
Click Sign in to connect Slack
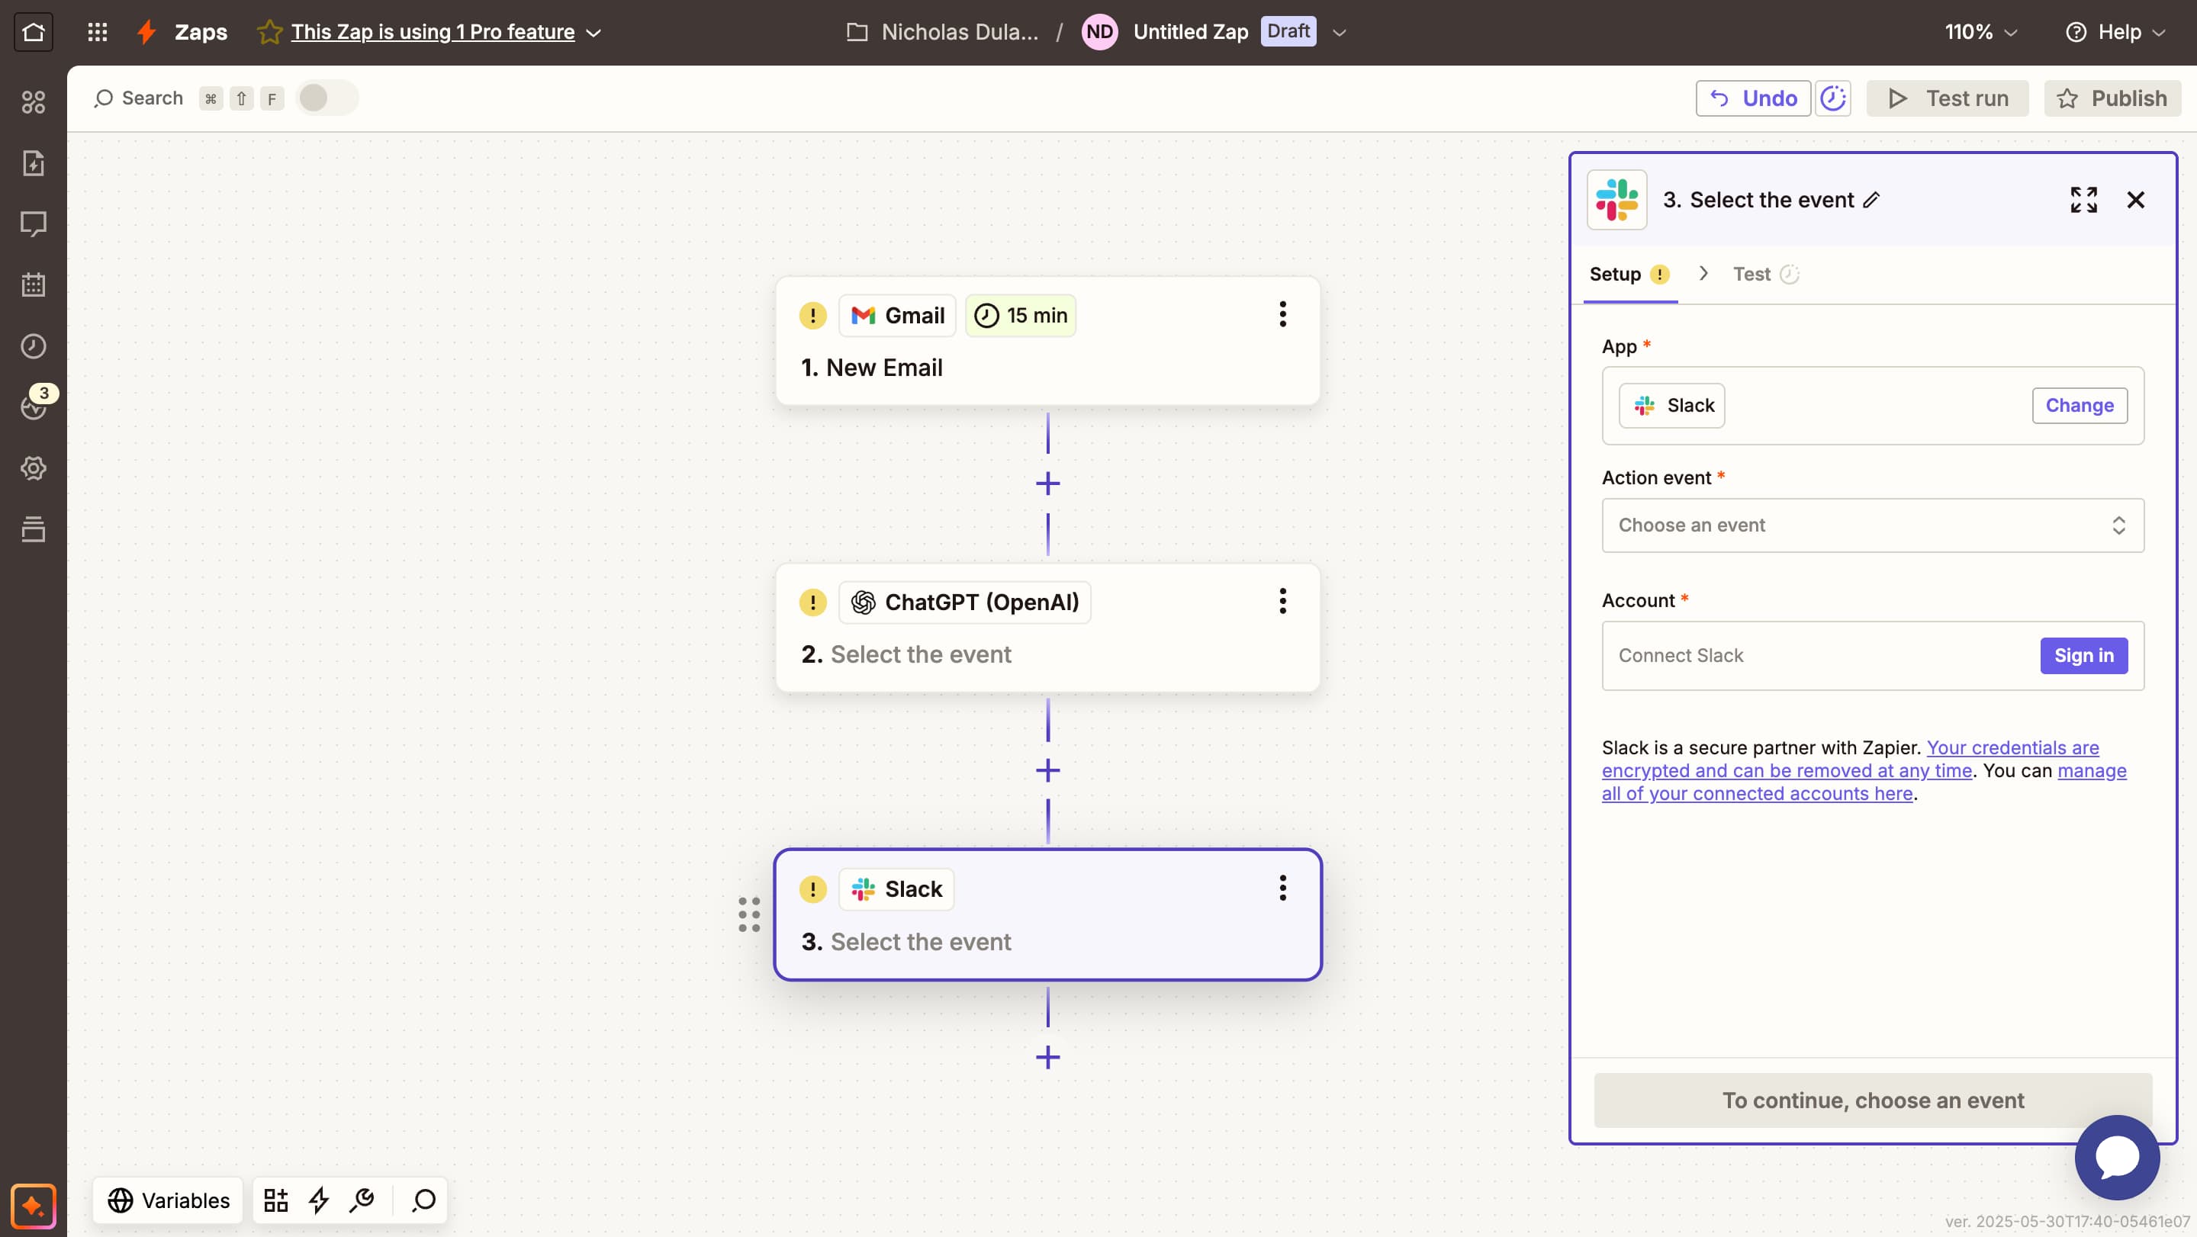(x=2083, y=656)
